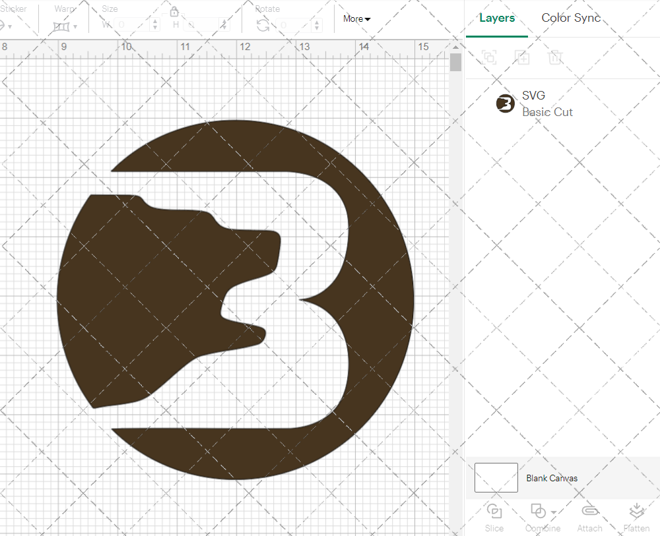Open the More dropdown
The height and width of the screenshot is (536, 660).
[x=356, y=19]
